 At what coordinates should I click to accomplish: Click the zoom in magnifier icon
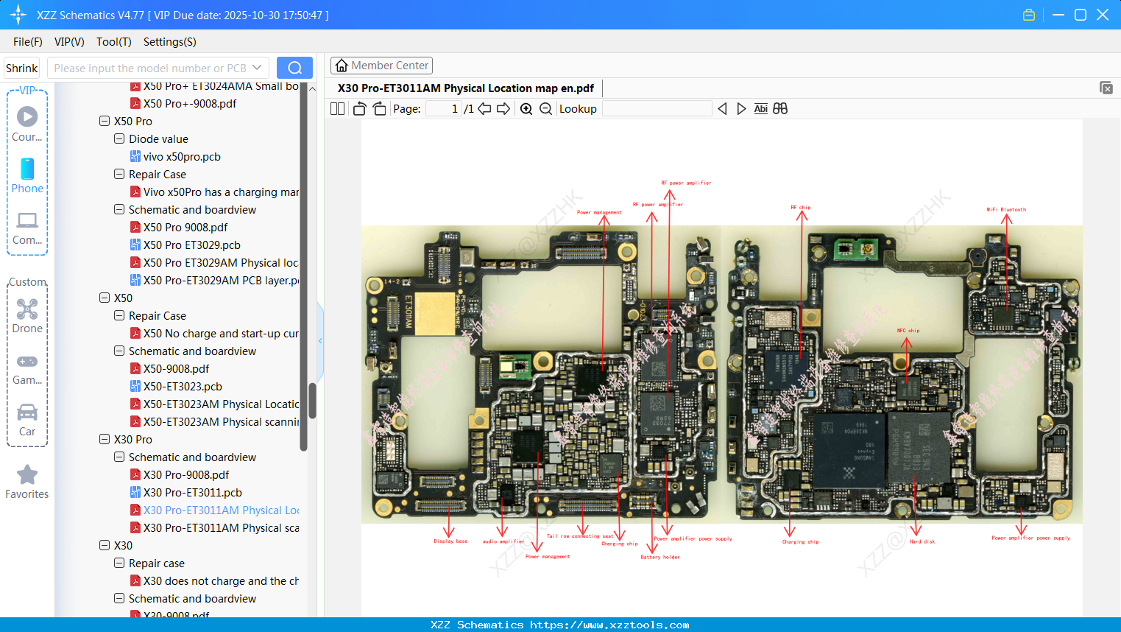pyautogui.click(x=526, y=109)
